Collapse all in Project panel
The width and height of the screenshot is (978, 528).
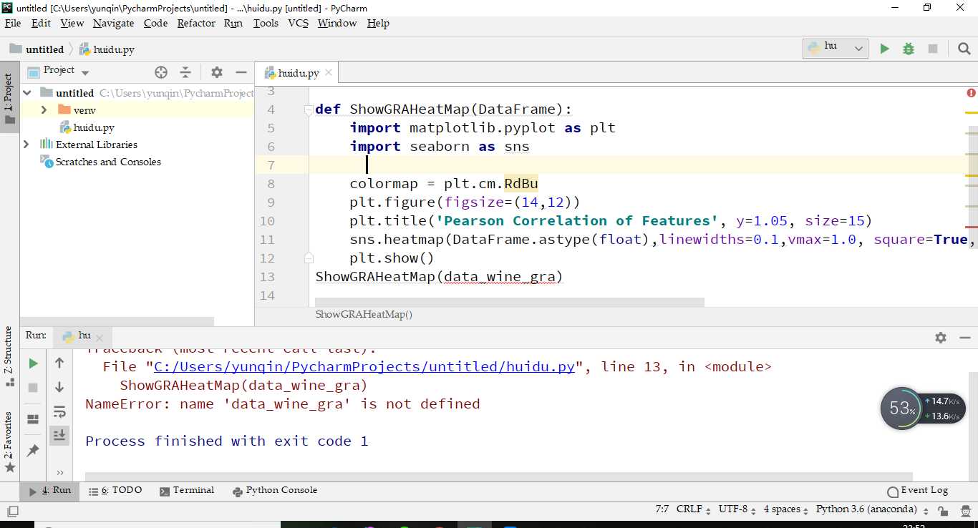pyautogui.click(x=185, y=72)
